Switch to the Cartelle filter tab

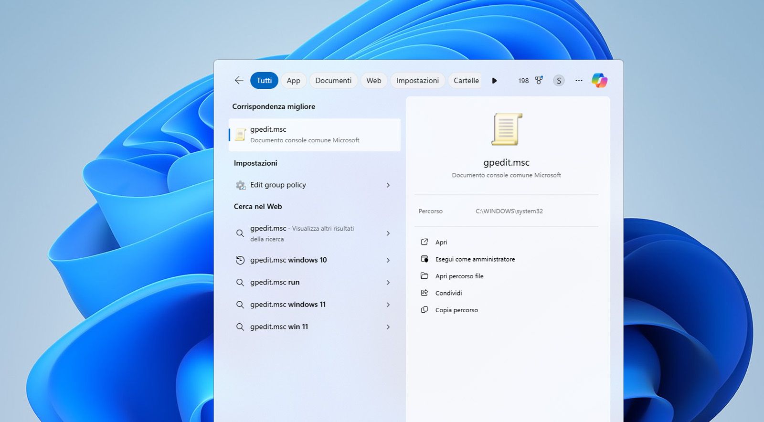466,81
